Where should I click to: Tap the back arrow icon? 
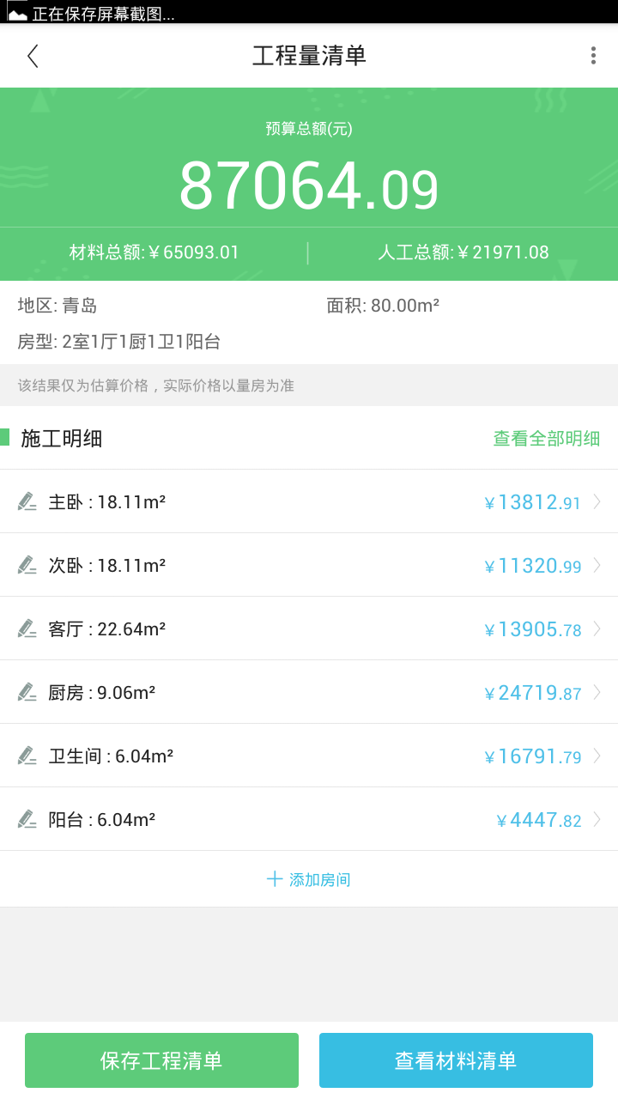[33, 56]
